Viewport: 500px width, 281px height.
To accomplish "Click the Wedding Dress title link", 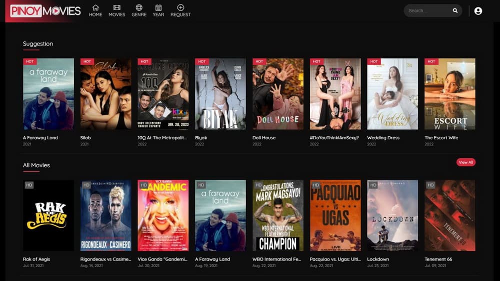I will click(x=383, y=138).
